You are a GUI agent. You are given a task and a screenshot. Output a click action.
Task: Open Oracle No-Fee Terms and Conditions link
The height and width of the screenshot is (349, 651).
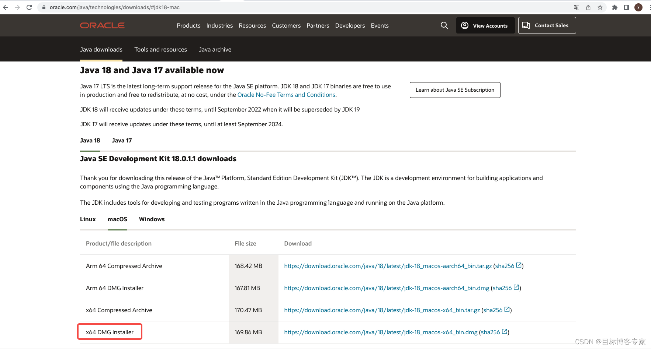click(x=286, y=95)
